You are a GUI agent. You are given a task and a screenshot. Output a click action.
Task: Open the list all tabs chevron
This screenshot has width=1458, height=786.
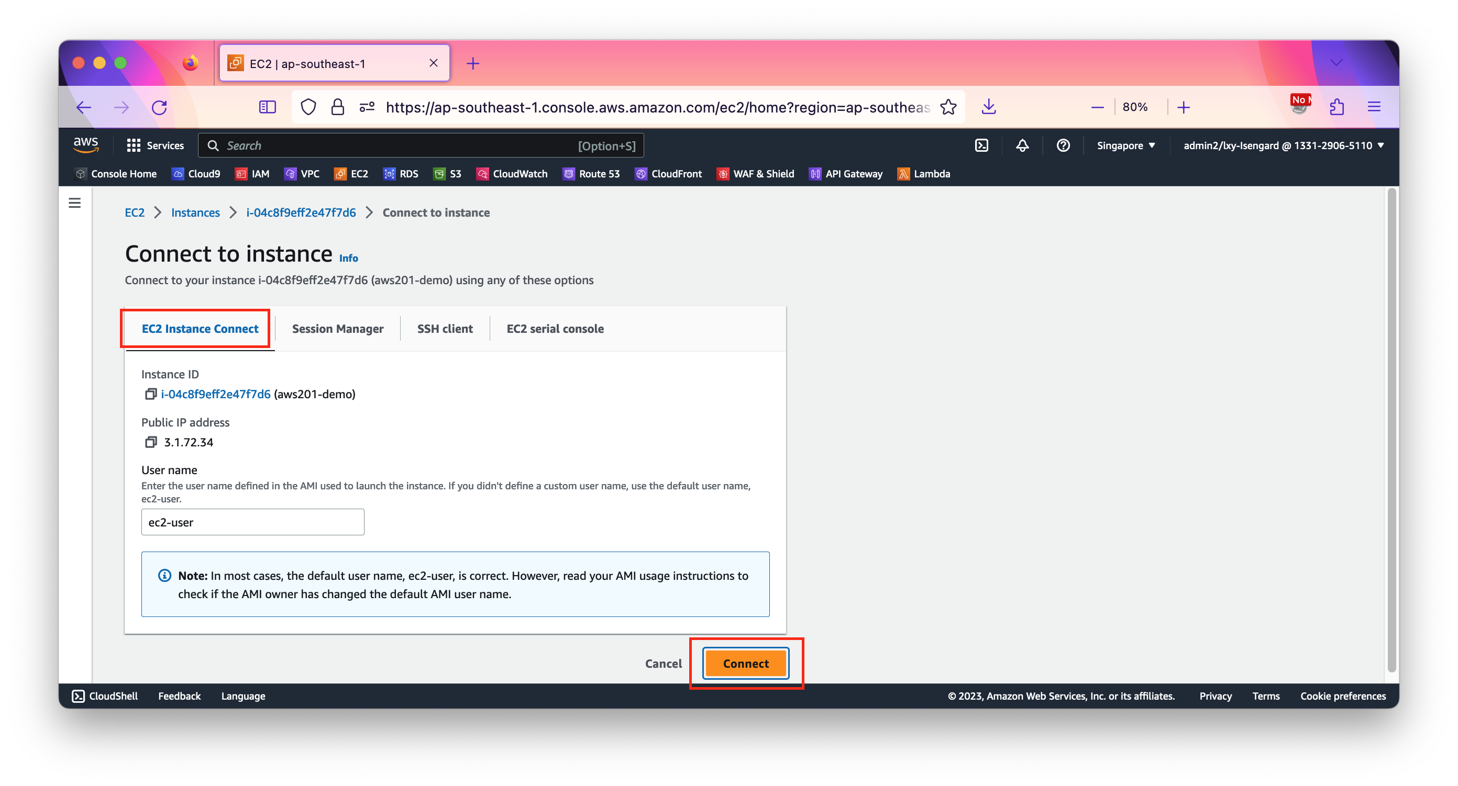pyautogui.click(x=1336, y=63)
